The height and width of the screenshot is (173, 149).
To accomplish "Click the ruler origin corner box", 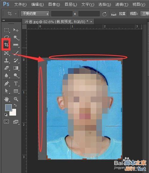I will [x=24, y=27].
